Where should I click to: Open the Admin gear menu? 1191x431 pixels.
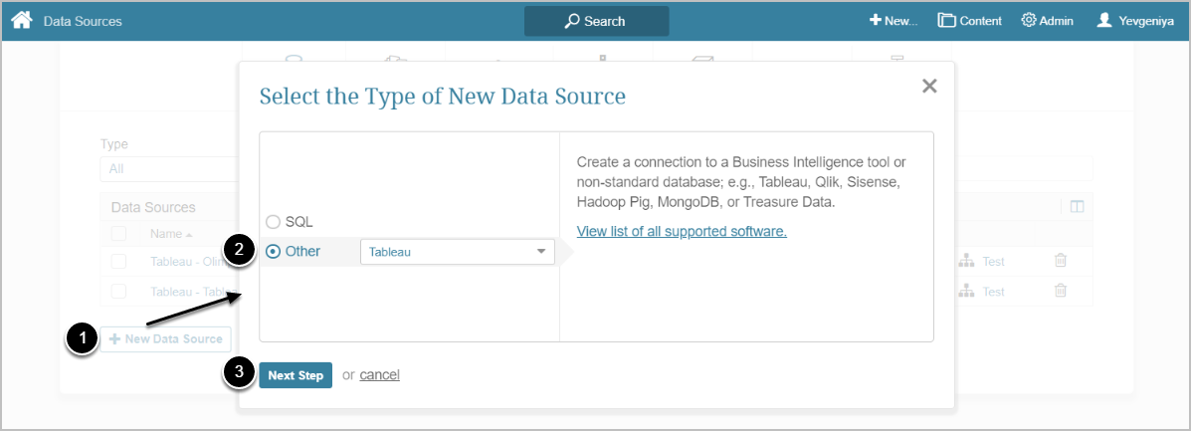(x=1047, y=21)
